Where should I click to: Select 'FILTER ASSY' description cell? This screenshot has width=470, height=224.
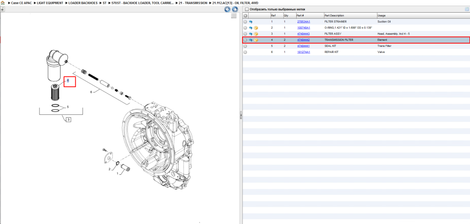(332, 34)
